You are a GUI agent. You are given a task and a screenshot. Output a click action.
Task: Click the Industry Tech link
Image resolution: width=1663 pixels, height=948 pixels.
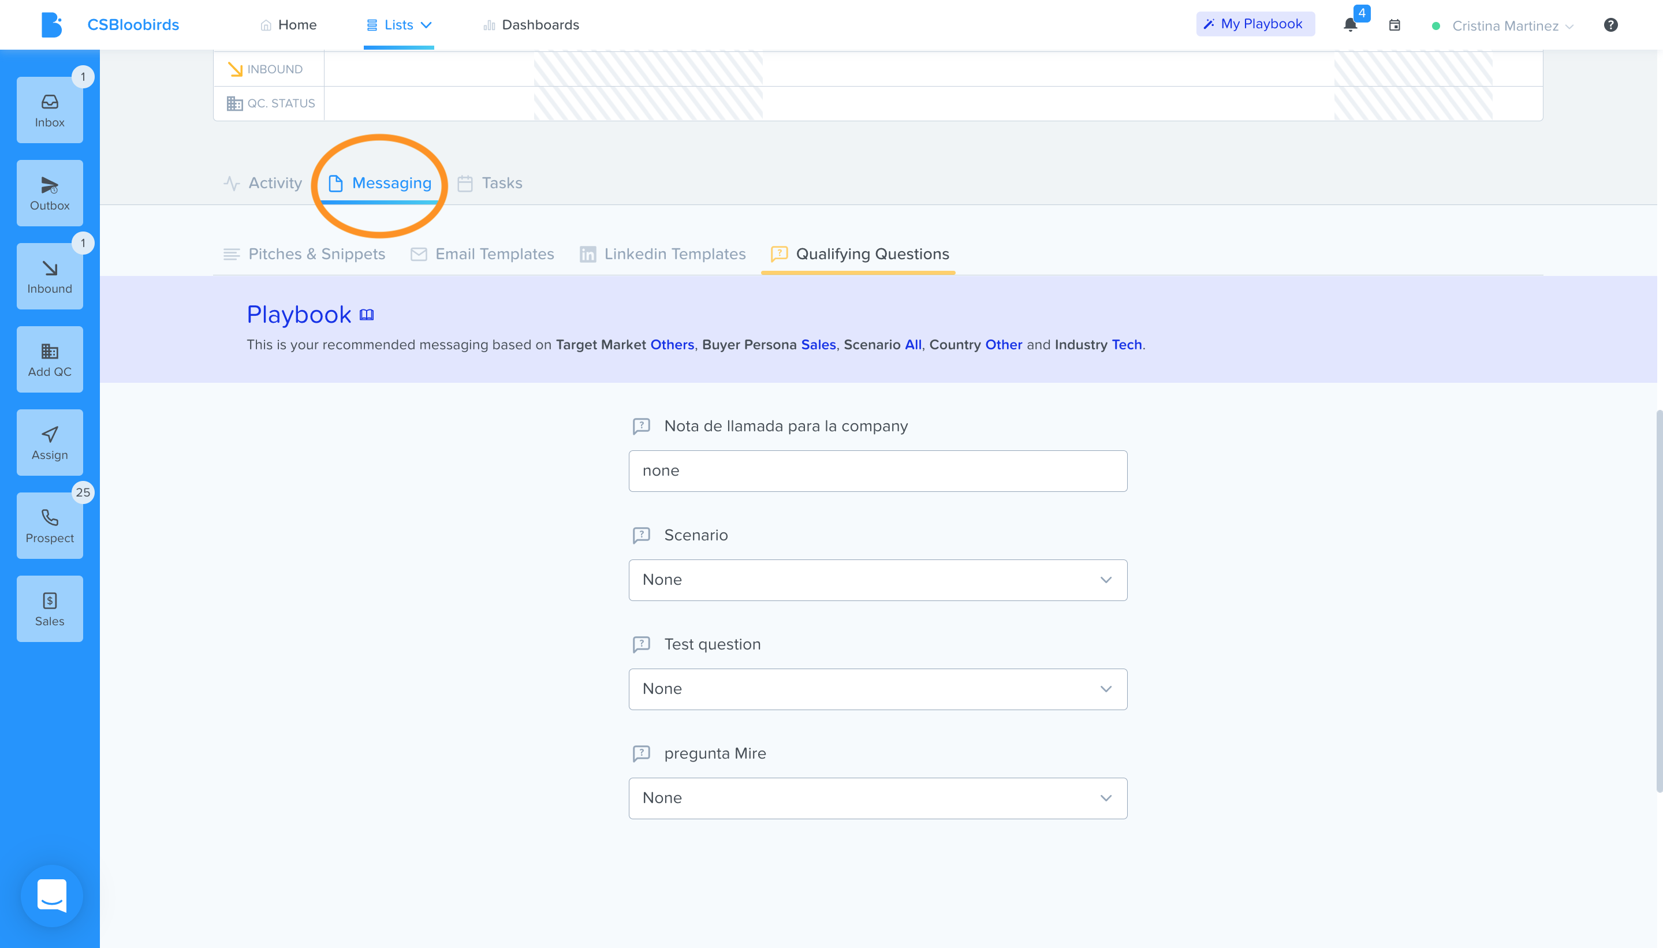tap(1127, 345)
